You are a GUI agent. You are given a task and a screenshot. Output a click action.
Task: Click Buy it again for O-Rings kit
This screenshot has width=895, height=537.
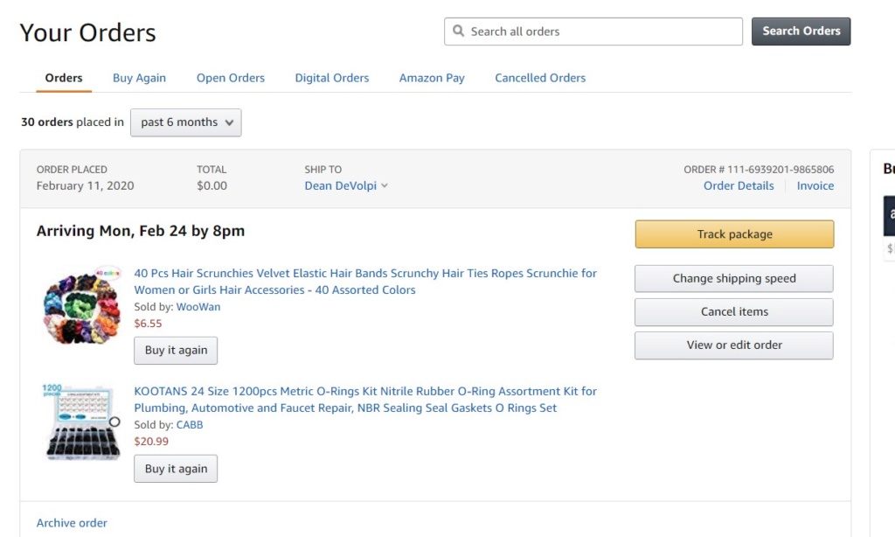(176, 469)
